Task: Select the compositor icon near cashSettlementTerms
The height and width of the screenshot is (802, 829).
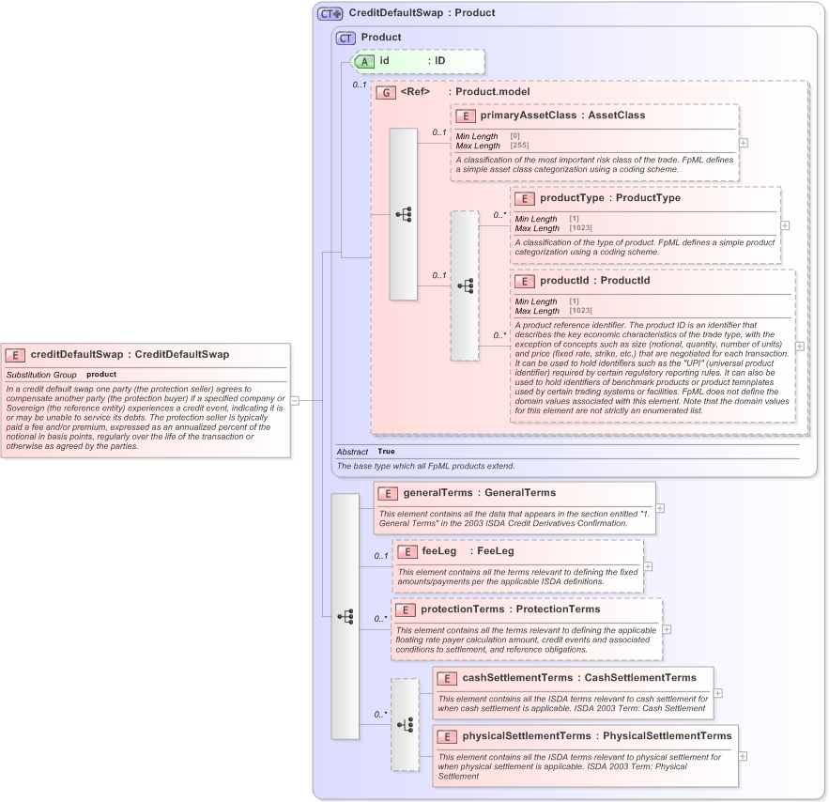Action: coord(406,723)
